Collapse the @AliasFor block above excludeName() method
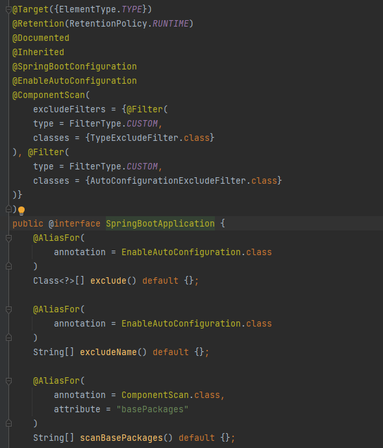 (x=8, y=310)
